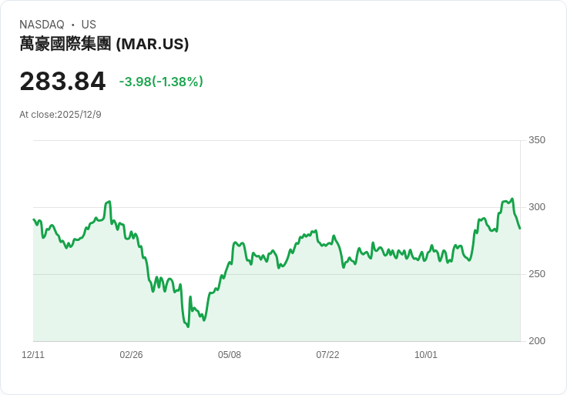Click the 02/26 date on x-axis

pos(131,354)
